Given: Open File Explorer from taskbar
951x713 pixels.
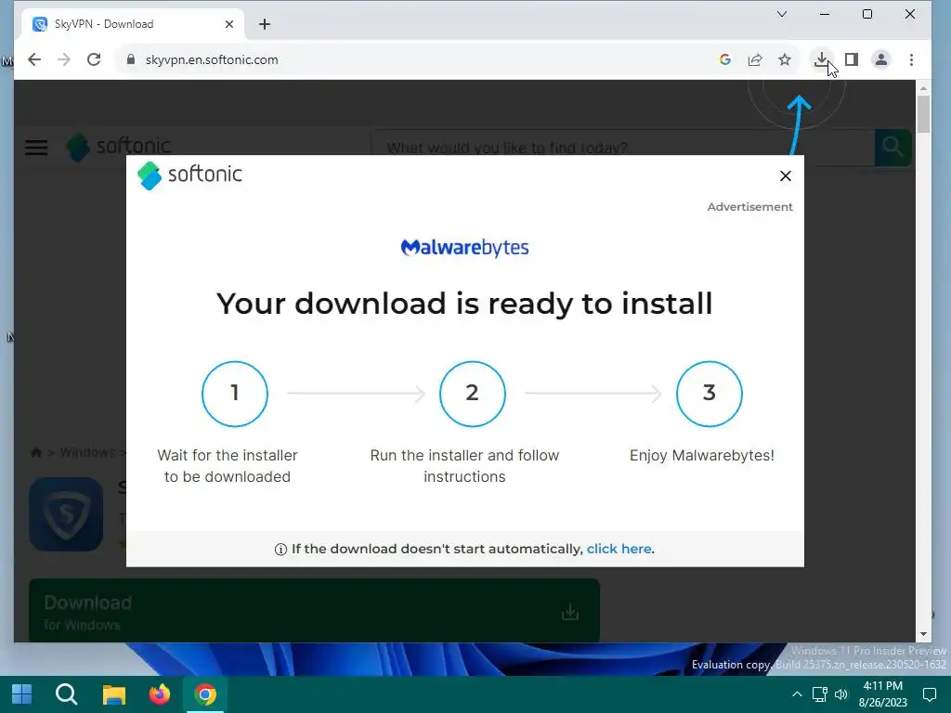Looking at the screenshot, I should pos(113,694).
